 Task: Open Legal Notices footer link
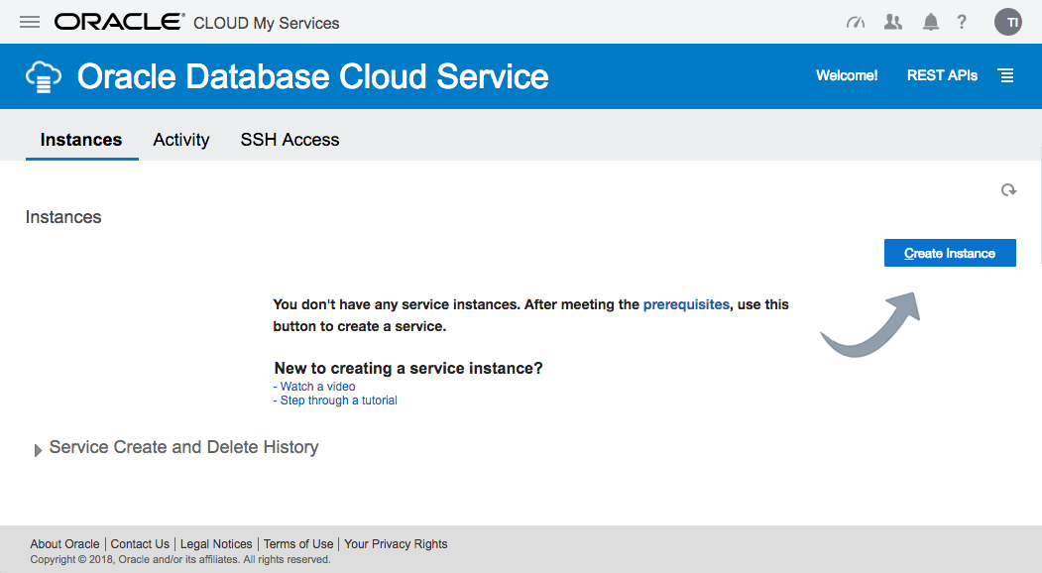coord(216,543)
